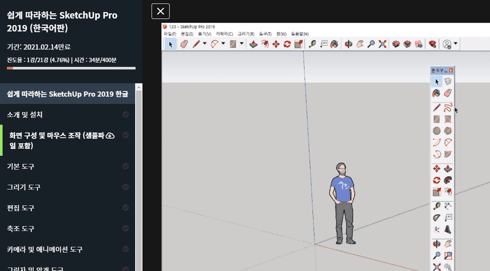Open the 도구(T) menu
The width and height of the screenshot is (490, 271).
[265, 34]
